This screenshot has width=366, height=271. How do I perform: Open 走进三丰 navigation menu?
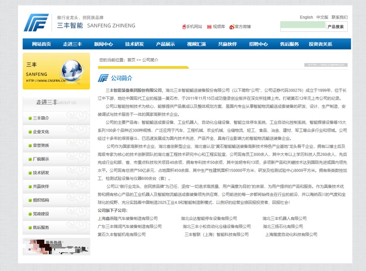tap(72, 44)
